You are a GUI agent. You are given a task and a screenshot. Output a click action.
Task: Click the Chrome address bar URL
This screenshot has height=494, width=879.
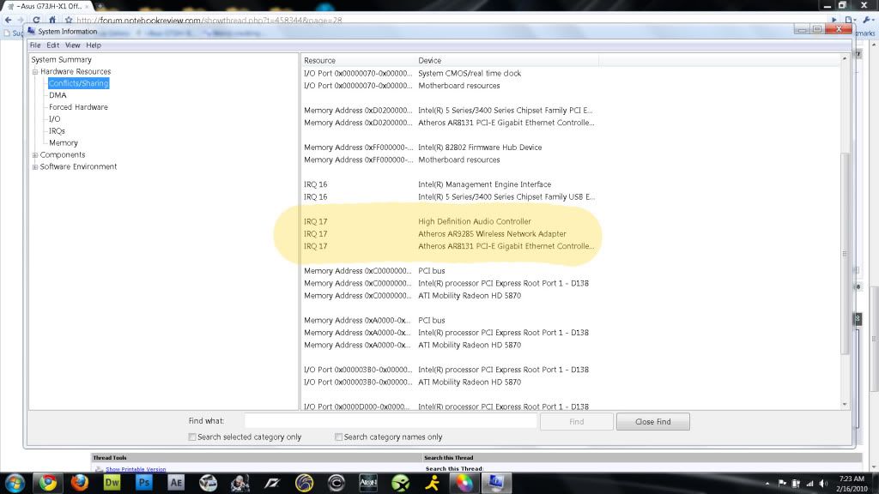(209, 21)
